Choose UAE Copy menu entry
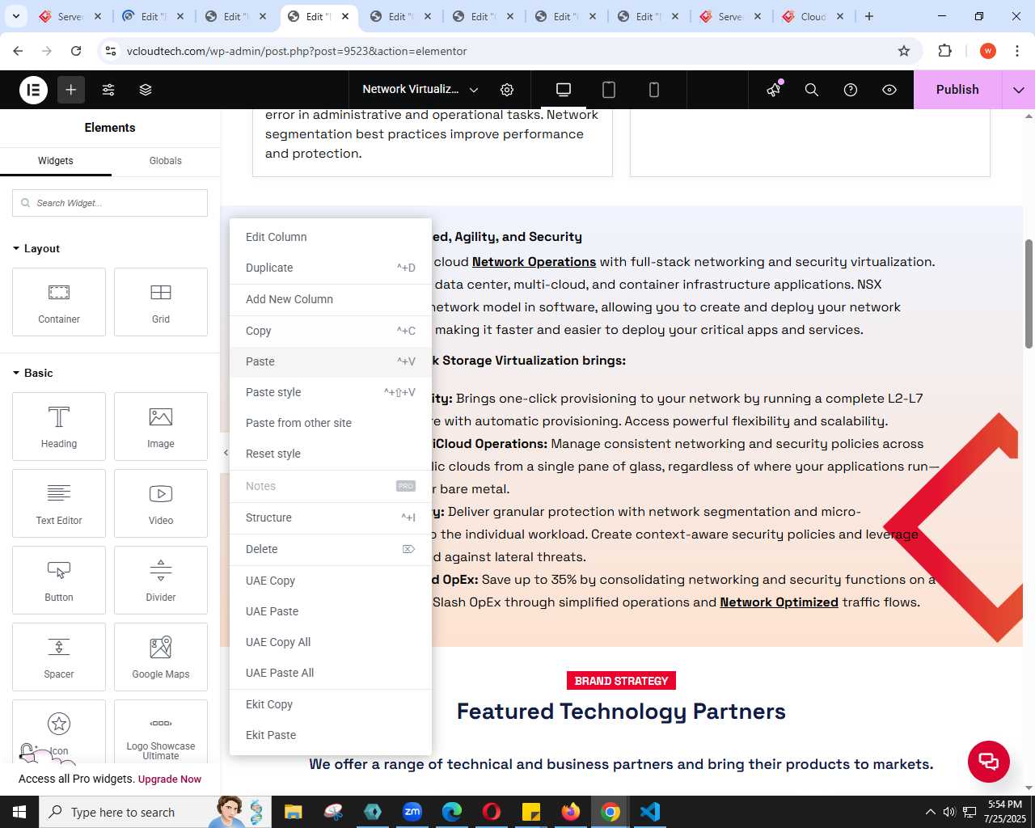This screenshot has width=1035, height=828. [x=331, y=581]
